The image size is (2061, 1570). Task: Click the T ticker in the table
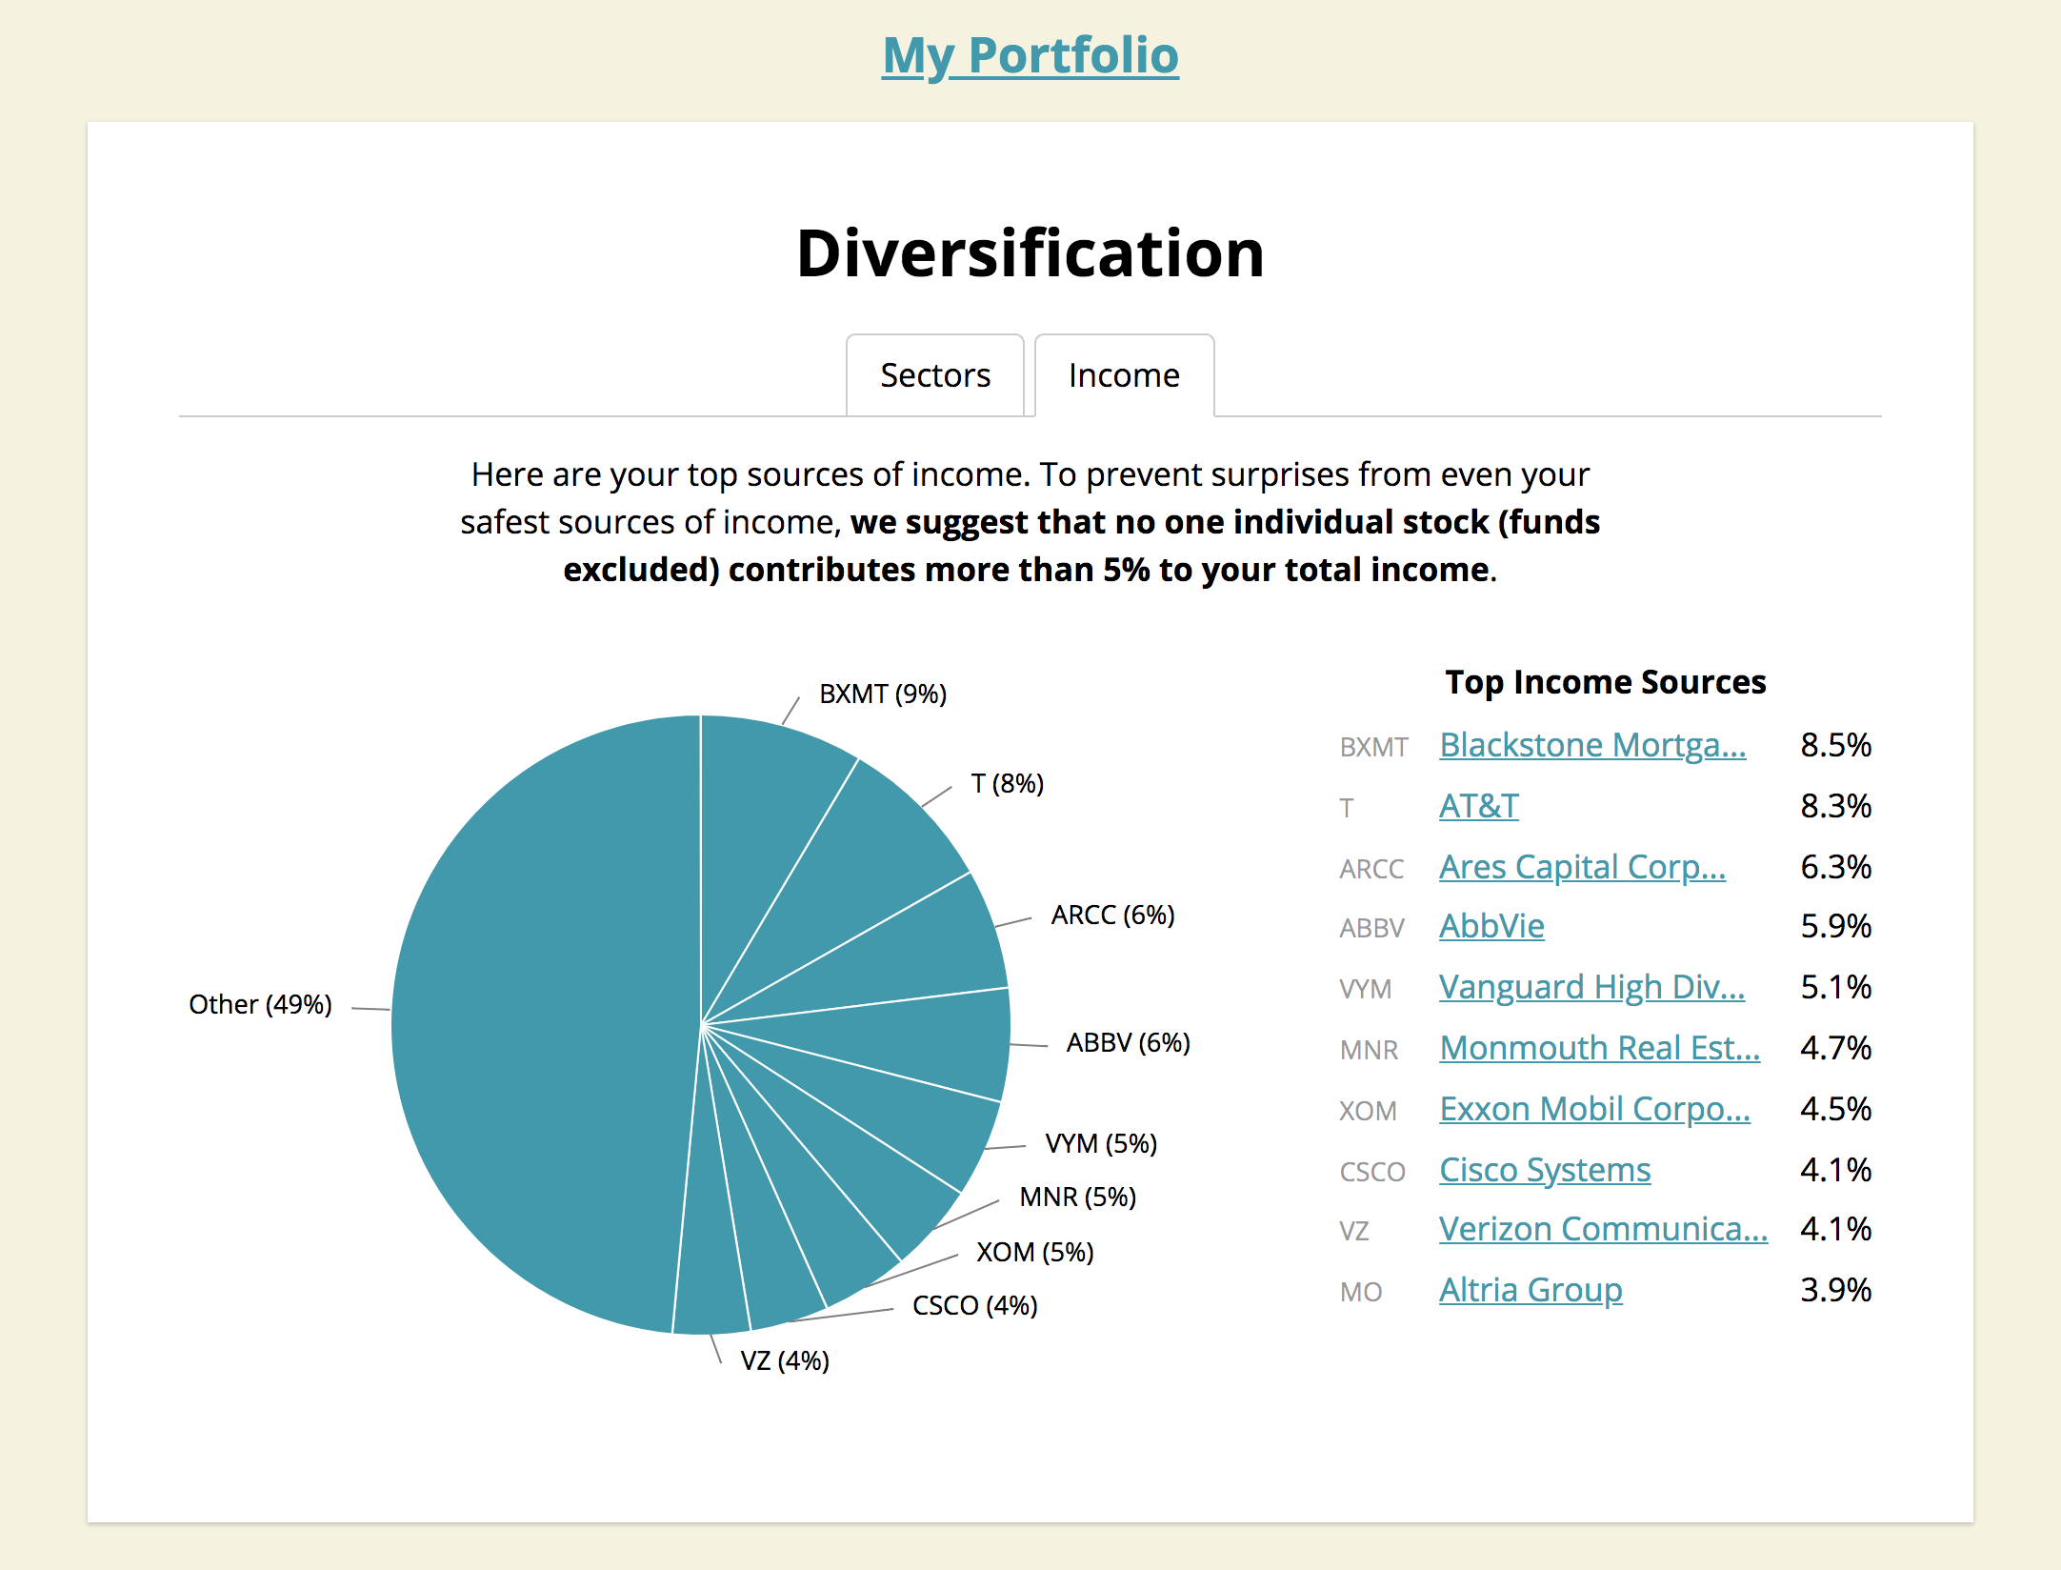point(1346,808)
